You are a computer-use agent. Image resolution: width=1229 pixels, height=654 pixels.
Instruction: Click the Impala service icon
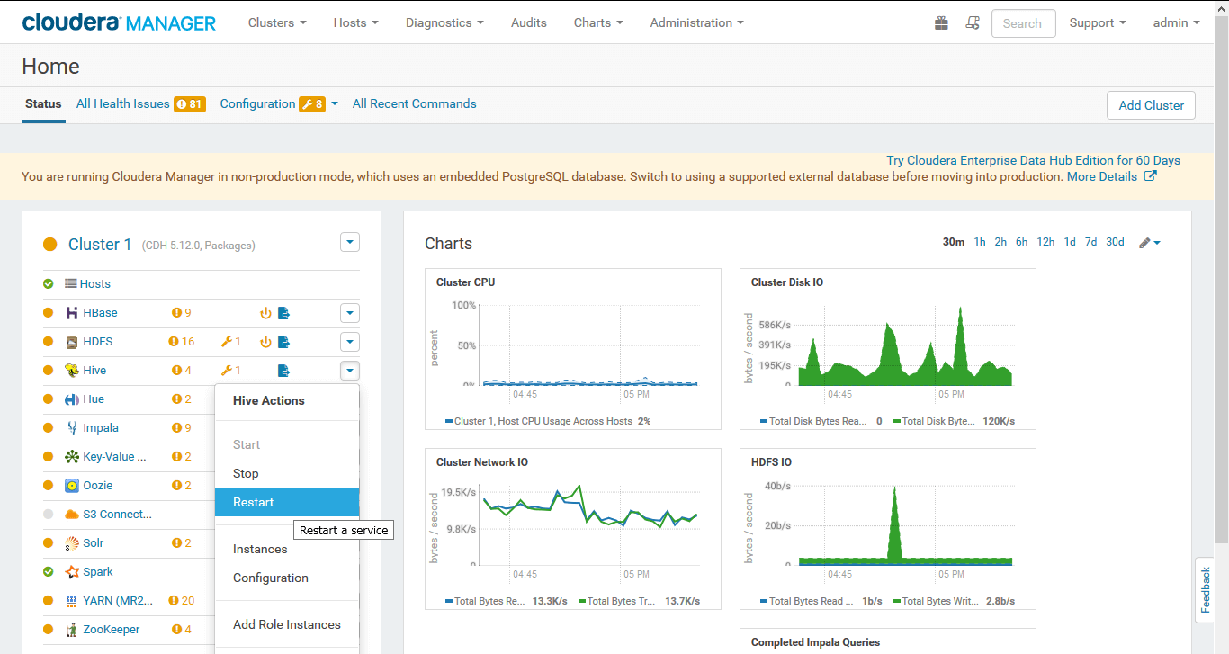[x=72, y=428]
